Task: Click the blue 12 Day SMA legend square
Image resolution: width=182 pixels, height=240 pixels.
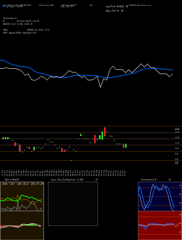Action: [x=4, y=6]
